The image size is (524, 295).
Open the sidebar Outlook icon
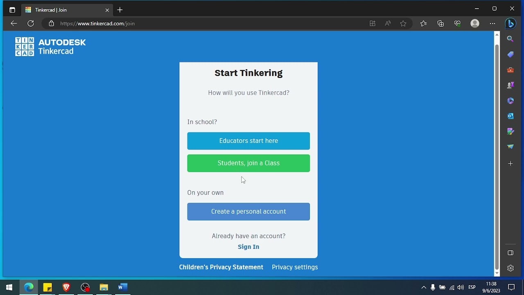coord(510,116)
